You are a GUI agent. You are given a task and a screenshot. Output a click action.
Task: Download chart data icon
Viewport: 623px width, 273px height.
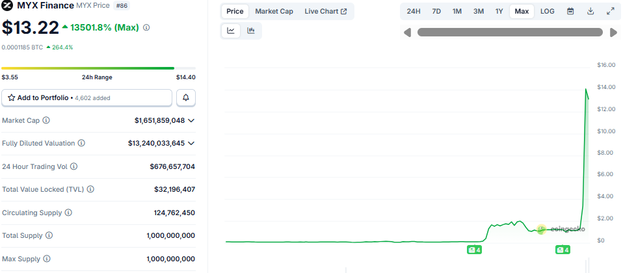(590, 11)
